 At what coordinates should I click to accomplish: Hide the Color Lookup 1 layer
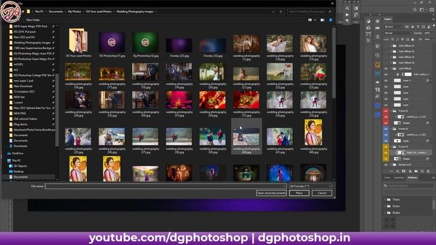(x=386, y=74)
